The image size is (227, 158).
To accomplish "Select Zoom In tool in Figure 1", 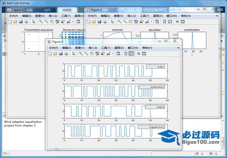I will [41, 22].
